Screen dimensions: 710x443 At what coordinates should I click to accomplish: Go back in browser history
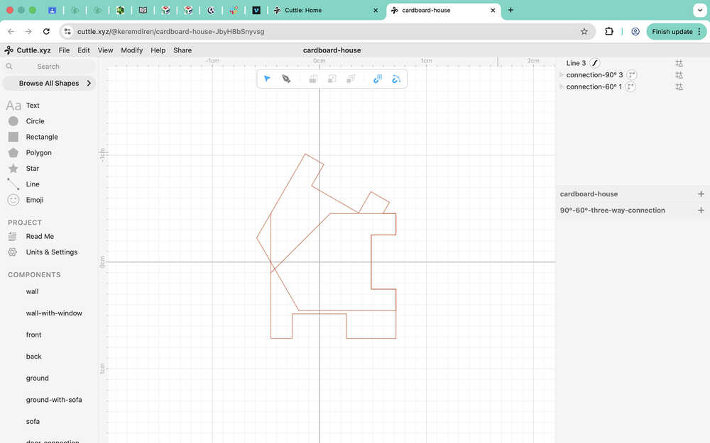pos(11,32)
